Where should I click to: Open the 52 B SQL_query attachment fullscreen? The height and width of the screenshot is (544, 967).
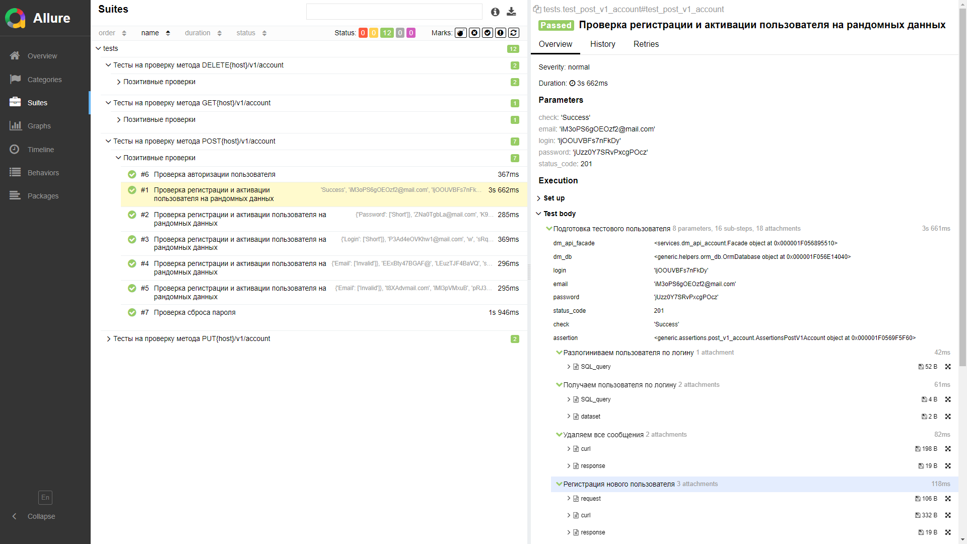(948, 367)
